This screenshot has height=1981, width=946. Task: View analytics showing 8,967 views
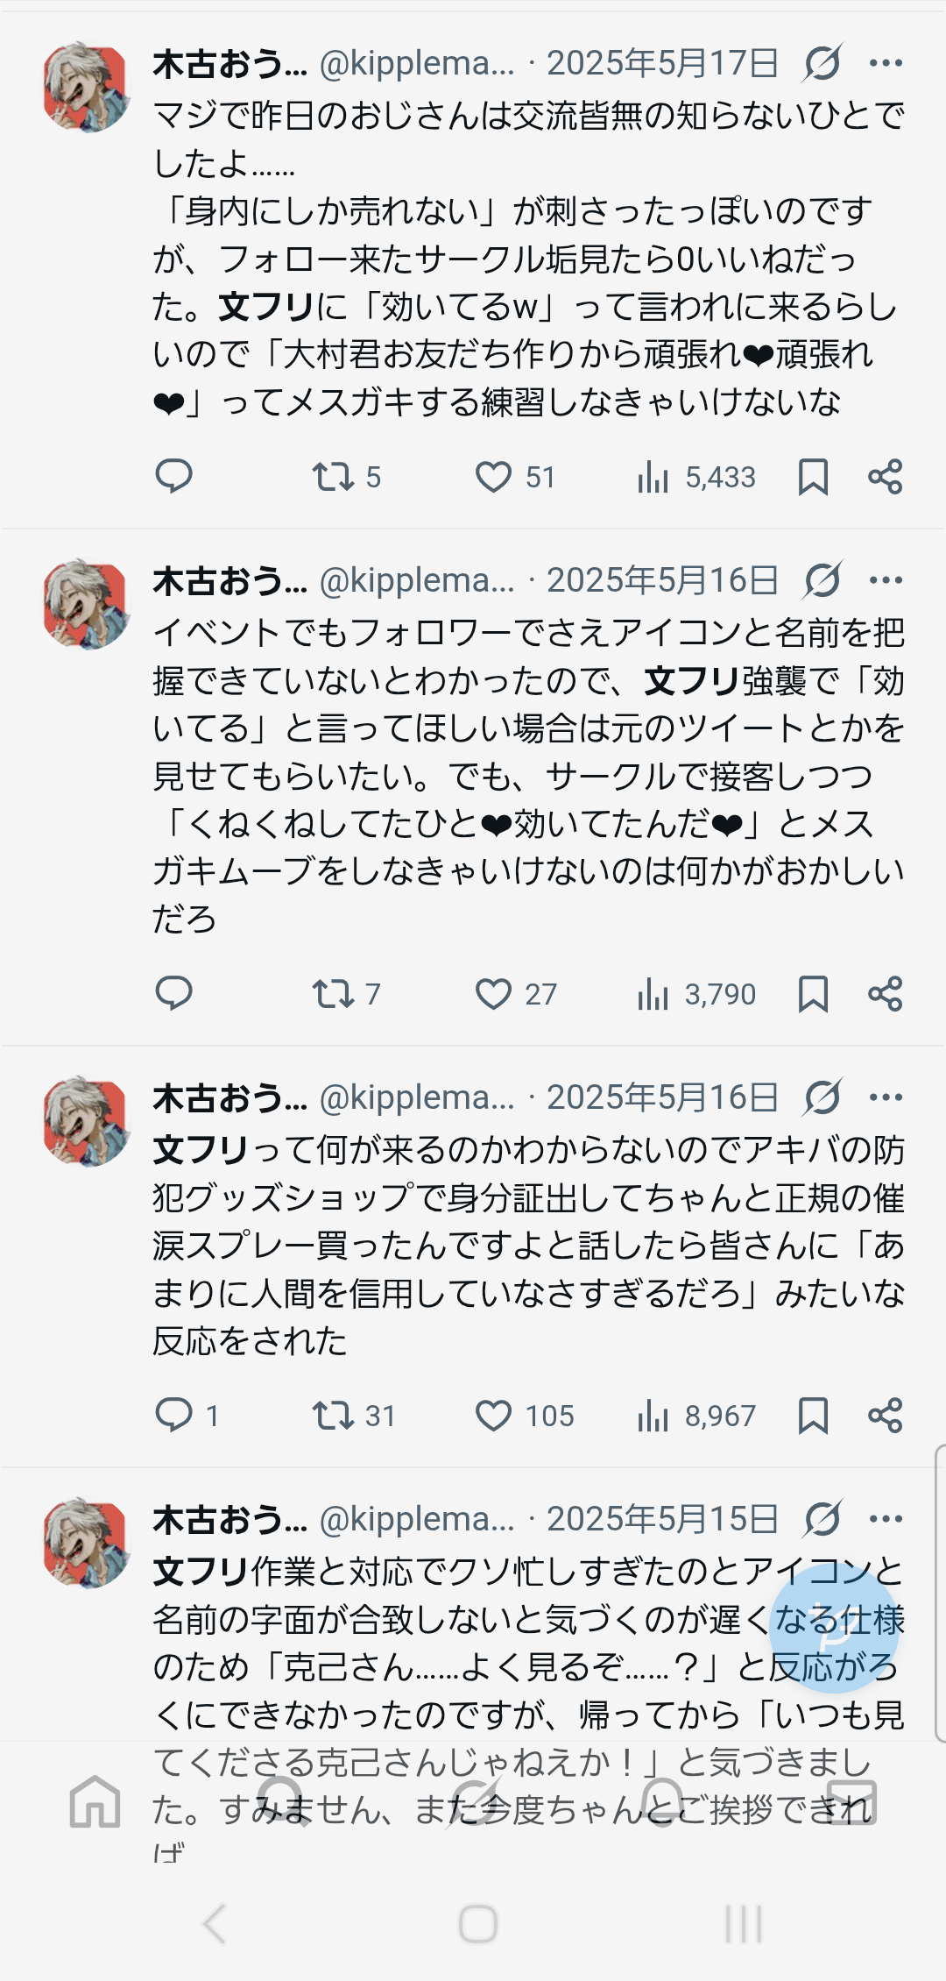click(x=696, y=1416)
